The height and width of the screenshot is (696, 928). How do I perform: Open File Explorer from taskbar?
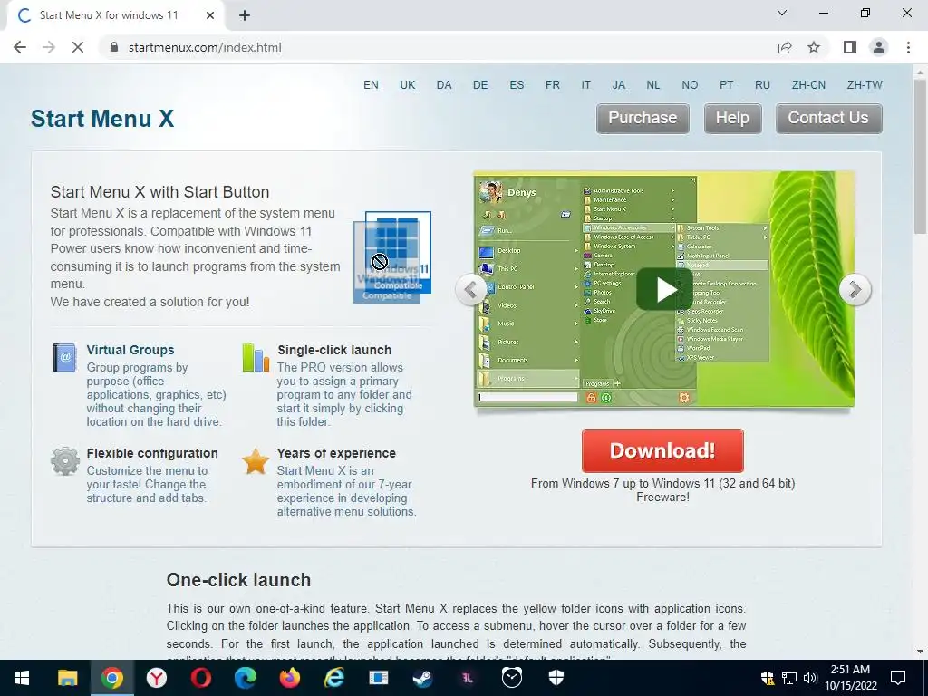[x=67, y=678]
